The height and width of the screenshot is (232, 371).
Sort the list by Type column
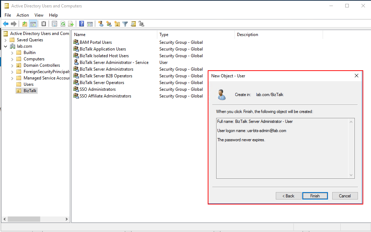pos(196,35)
